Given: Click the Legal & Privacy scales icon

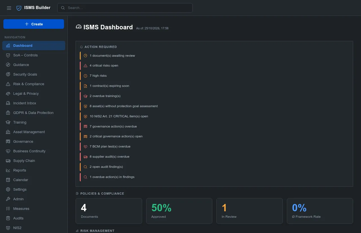Looking at the screenshot, I should [8, 94].
